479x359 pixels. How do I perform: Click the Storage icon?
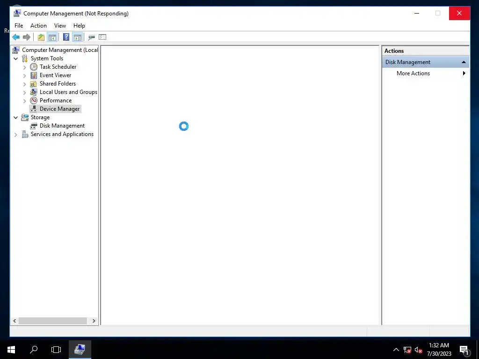point(25,117)
